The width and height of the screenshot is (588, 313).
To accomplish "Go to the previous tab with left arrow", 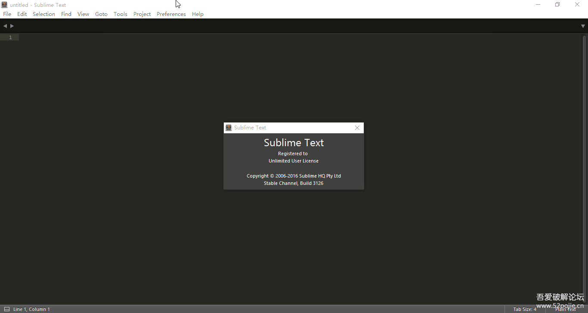I will coord(5,26).
